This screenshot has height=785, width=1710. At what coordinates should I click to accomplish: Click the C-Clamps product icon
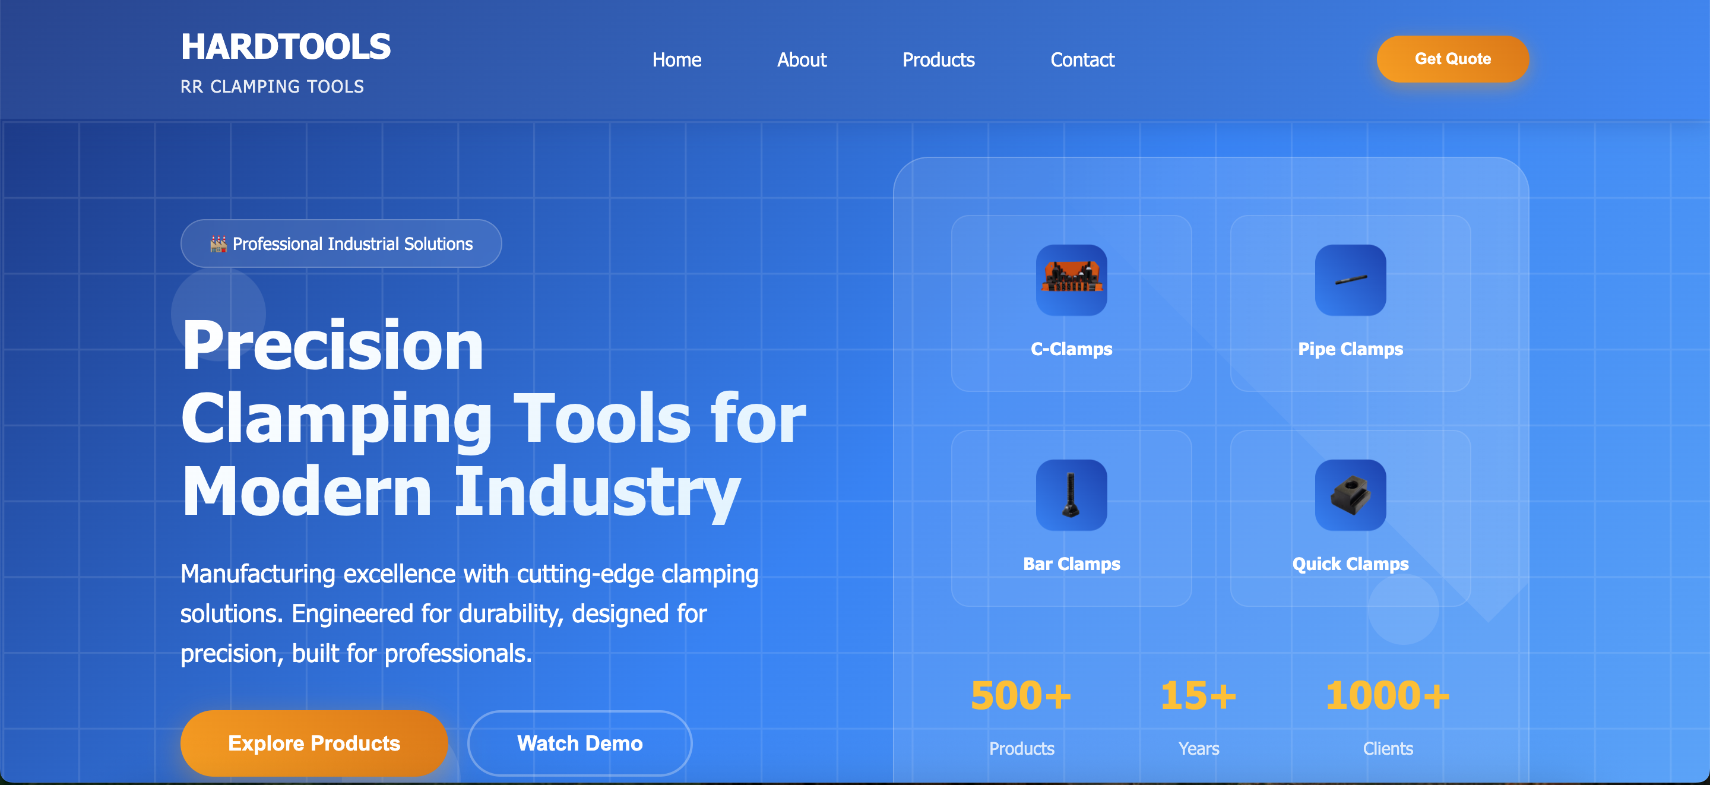(1071, 280)
